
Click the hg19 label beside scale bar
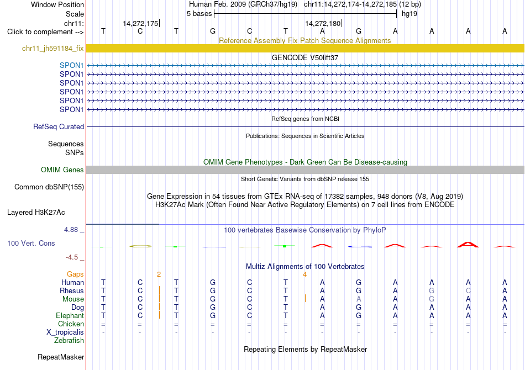pos(410,14)
